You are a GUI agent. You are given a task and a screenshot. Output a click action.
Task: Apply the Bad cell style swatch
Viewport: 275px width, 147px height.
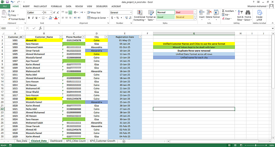coord(184,12)
